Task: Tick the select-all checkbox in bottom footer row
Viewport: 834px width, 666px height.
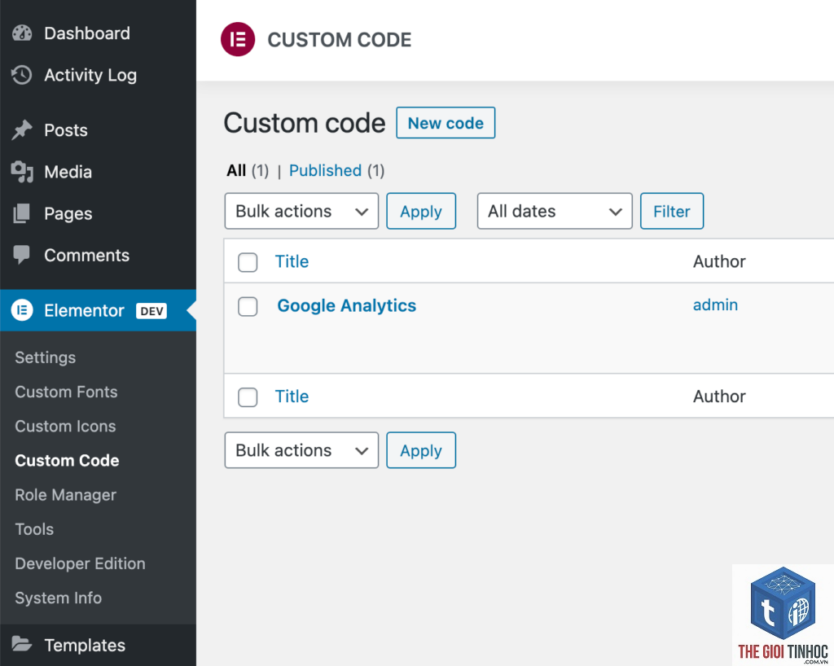Action: point(248,397)
